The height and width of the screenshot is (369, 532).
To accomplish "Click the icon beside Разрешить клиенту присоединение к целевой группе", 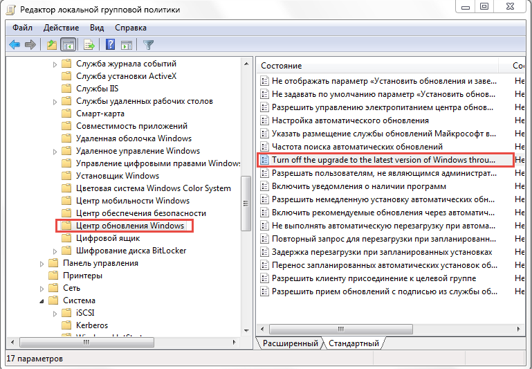I will (264, 278).
